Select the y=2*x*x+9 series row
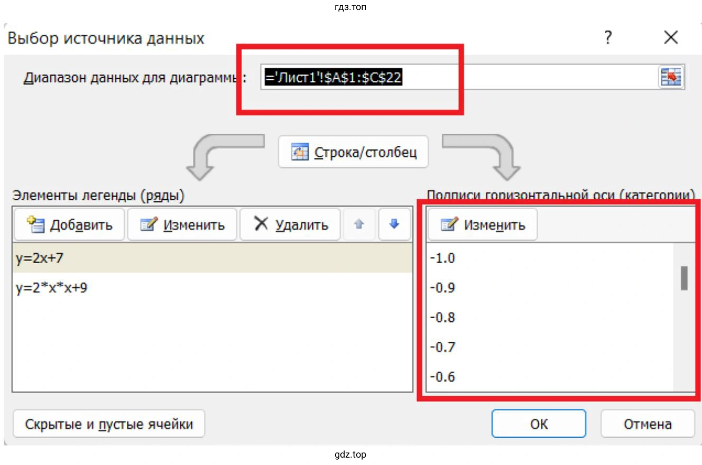This screenshot has width=702, height=465. point(212,288)
